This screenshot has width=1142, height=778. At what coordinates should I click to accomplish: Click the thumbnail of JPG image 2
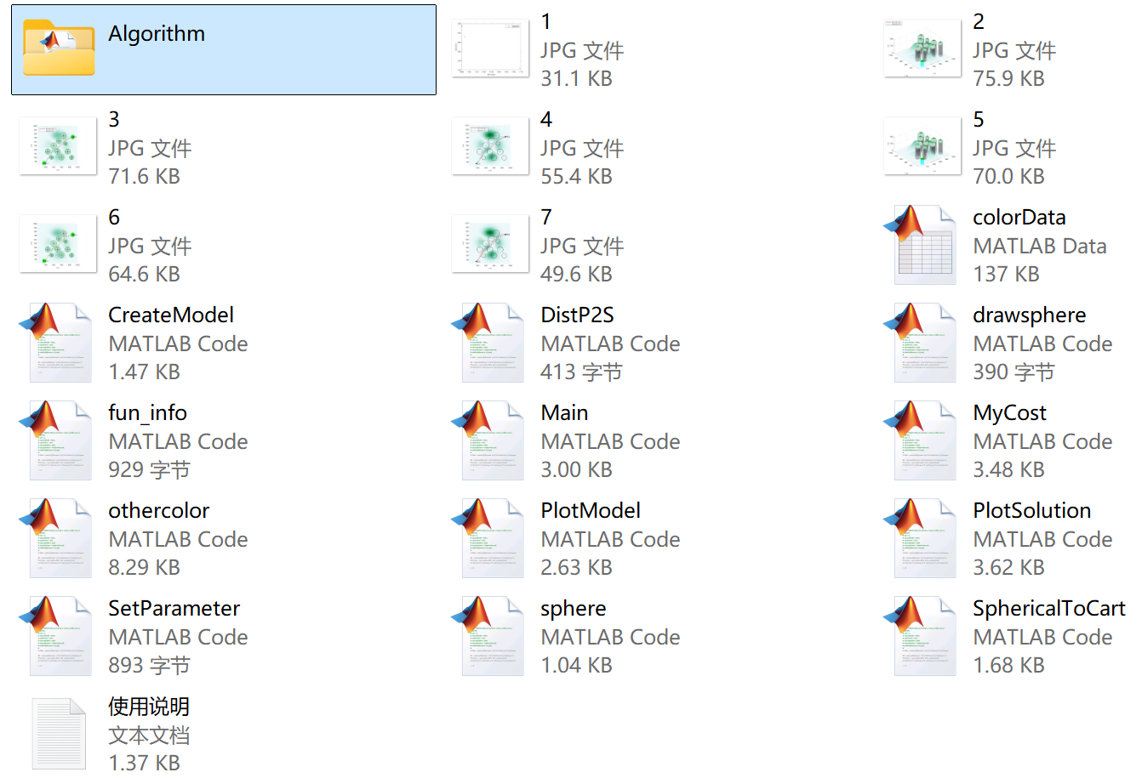click(x=923, y=48)
